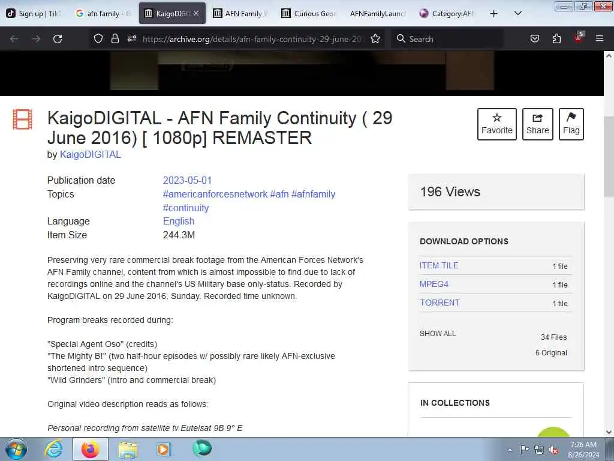Switch to the AFNFamilyLaunch tab
The height and width of the screenshot is (461, 614).
(378, 13)
